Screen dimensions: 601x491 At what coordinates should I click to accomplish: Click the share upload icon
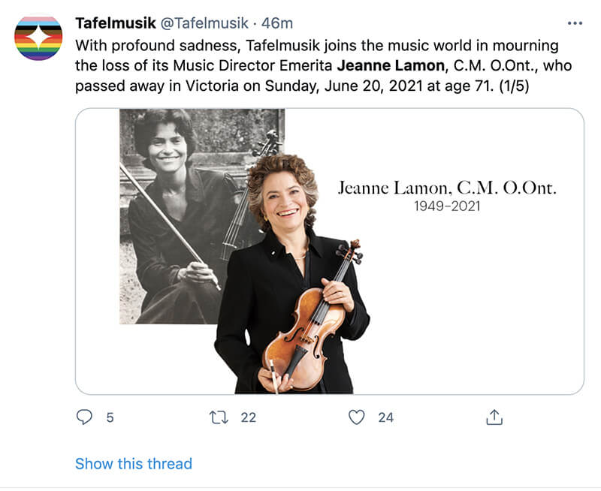click(494, 417)
